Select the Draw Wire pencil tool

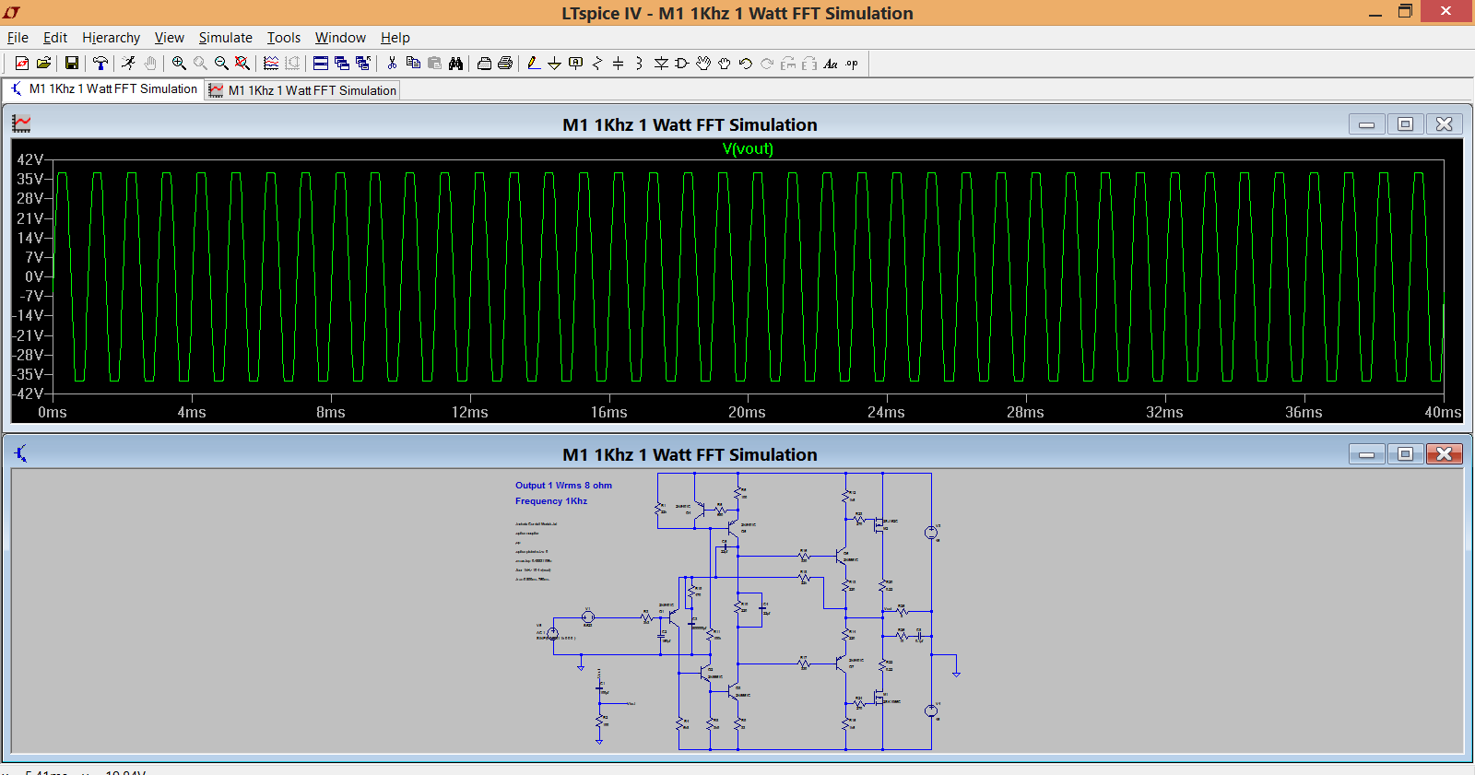534,63
